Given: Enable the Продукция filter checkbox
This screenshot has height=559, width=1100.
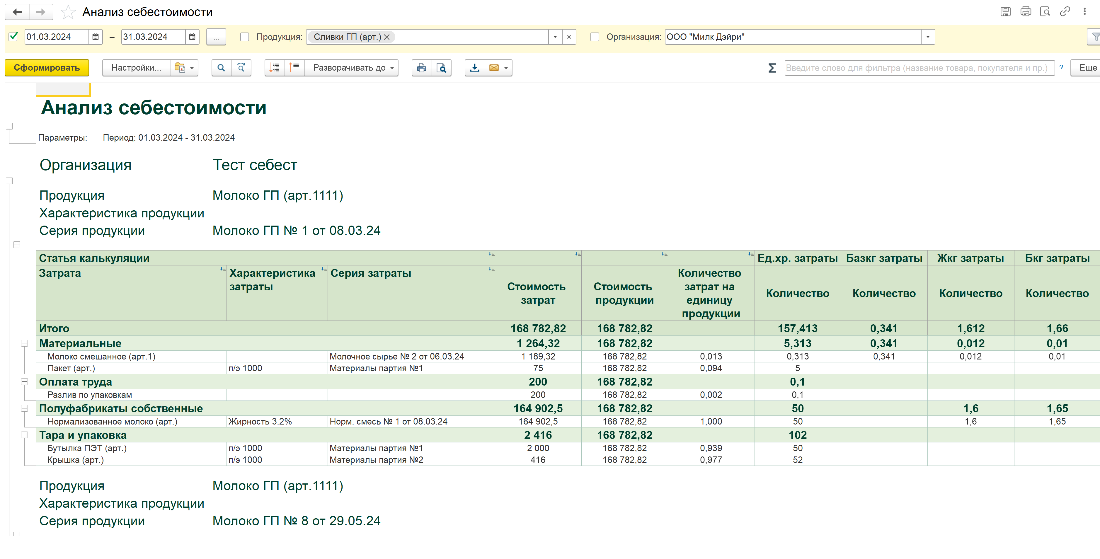Looking at the screenshot, I should (x=245, y=37).
